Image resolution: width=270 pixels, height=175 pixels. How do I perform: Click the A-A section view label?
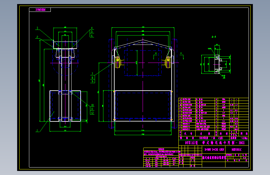pyautogui.click(x=214, y=37)
